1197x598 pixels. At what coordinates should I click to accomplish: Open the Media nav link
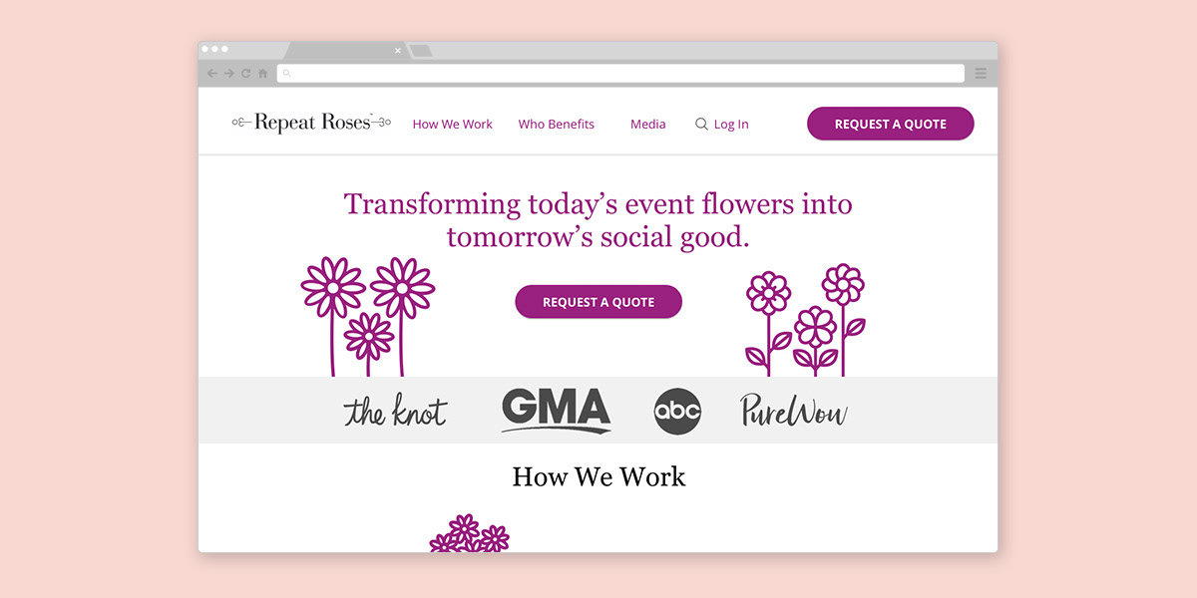click(x=648, y=125)
